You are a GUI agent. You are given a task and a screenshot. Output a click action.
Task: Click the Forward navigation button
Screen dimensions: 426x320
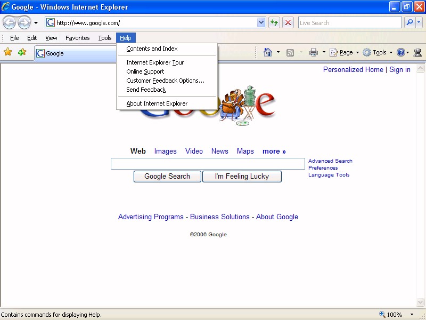point(24,22)
